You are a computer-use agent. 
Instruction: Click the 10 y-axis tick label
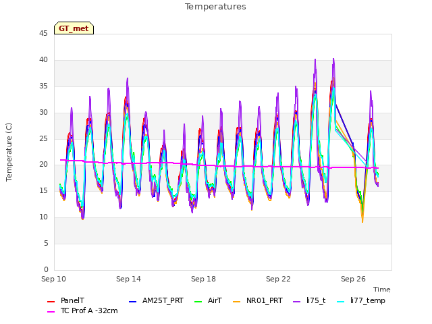[43, 217]
